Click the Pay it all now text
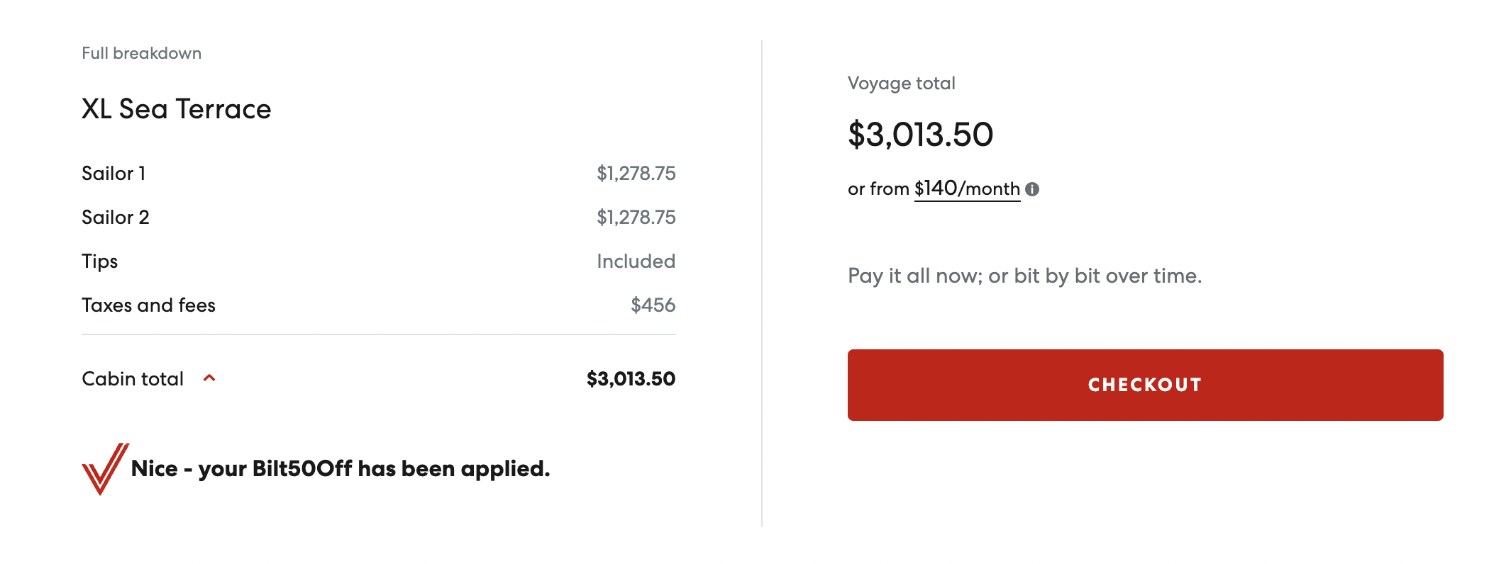The width and height of the screenshot is (1511, 564). (1024, 276)
